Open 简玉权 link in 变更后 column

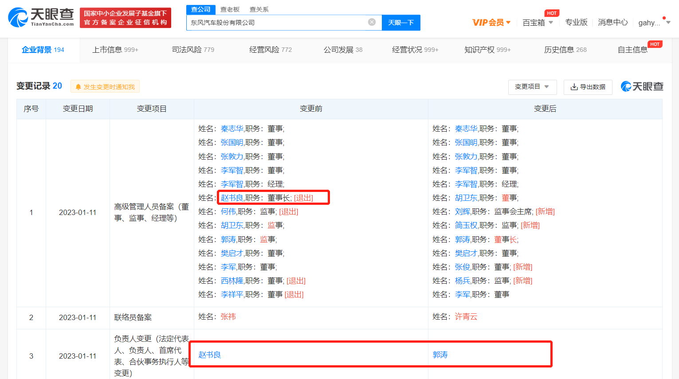(x=466, y=225)
